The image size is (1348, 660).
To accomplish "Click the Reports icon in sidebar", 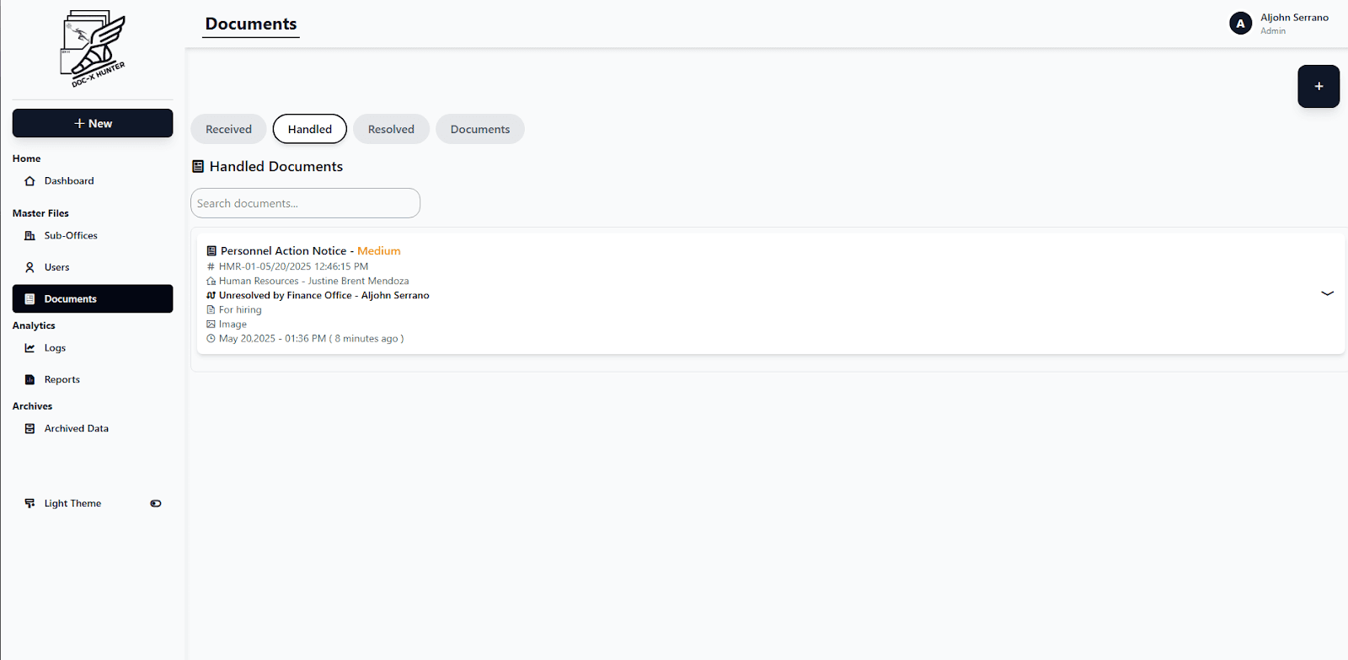I will coord(29,379).
